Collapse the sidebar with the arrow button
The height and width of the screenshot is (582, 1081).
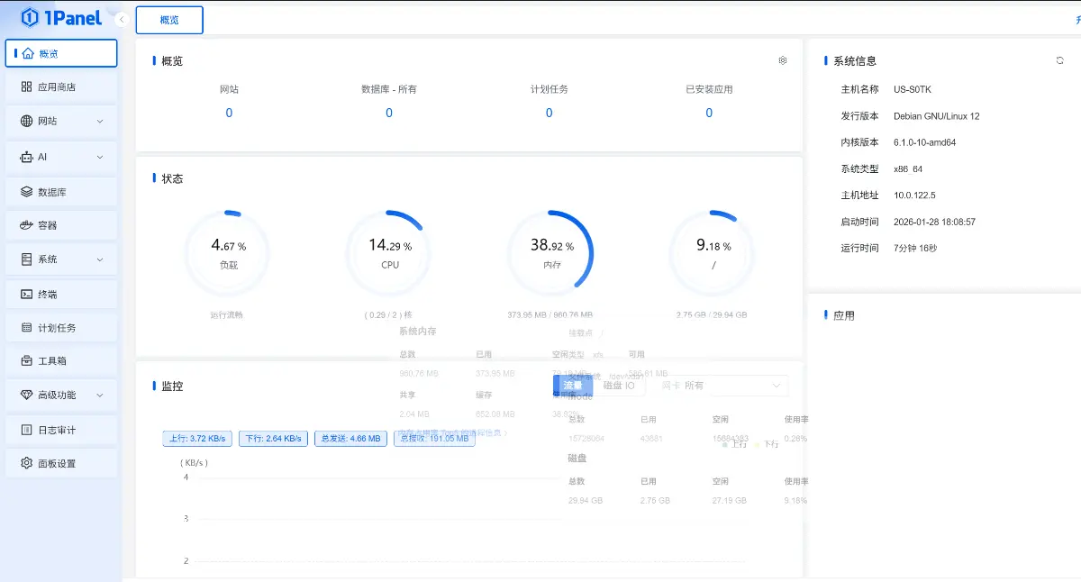pyautogui.click(x=122, y=19)
